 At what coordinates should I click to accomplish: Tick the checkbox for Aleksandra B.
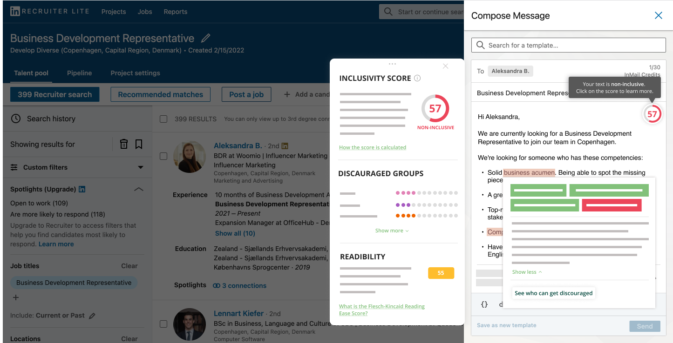coord(163,156)
